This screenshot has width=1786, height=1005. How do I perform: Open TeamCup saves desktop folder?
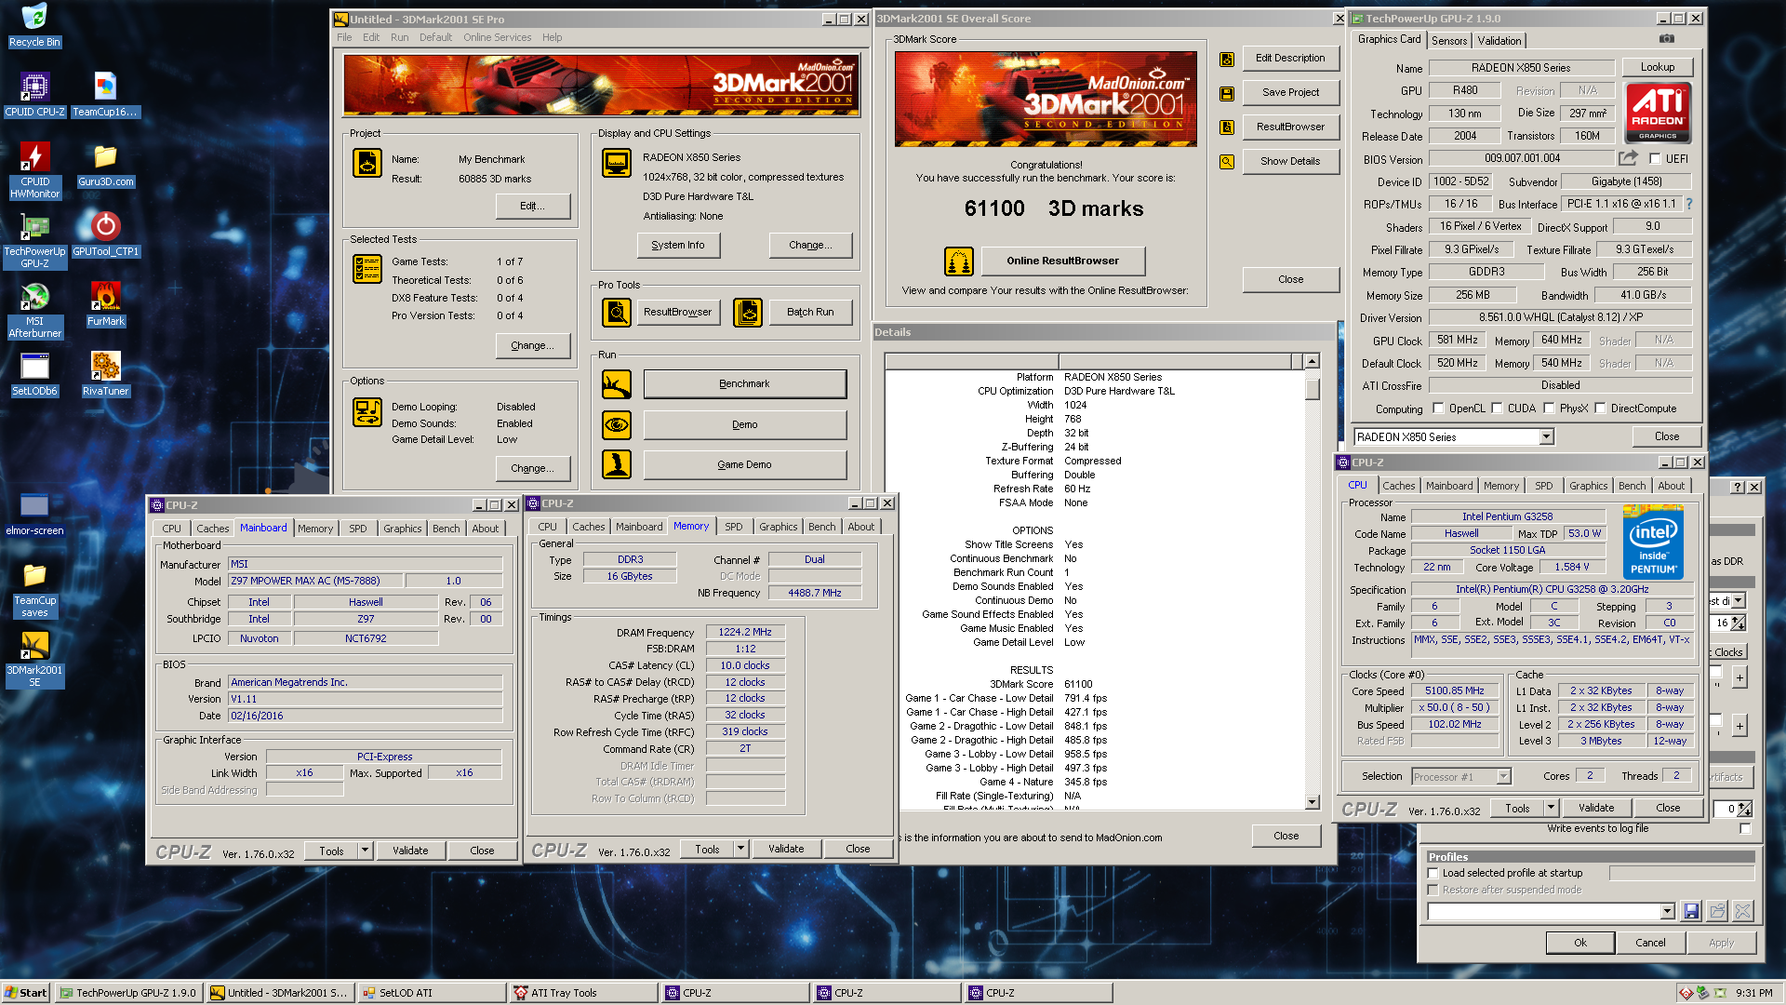(x=34, y=589)
